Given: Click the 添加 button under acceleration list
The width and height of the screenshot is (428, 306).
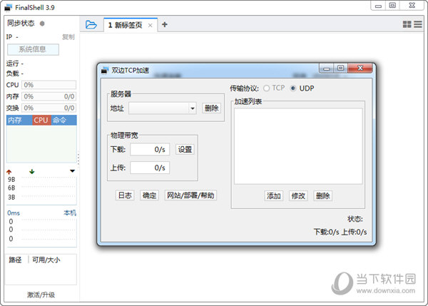Looking at the screenshot, I should tap(274, 195).
